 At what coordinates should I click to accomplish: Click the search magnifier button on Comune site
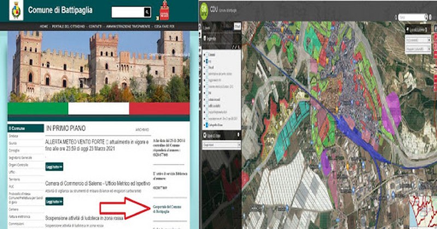coord(147,12)
